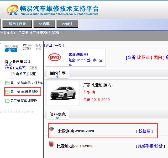Image resolution: width=168 pixels, height=158 pixels.
Task: Open folder icon of 第二节 电器原理图
Action: point(7,92)
